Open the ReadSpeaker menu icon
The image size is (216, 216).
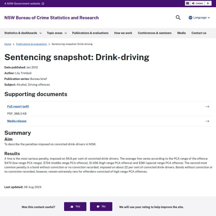[188, 3]
